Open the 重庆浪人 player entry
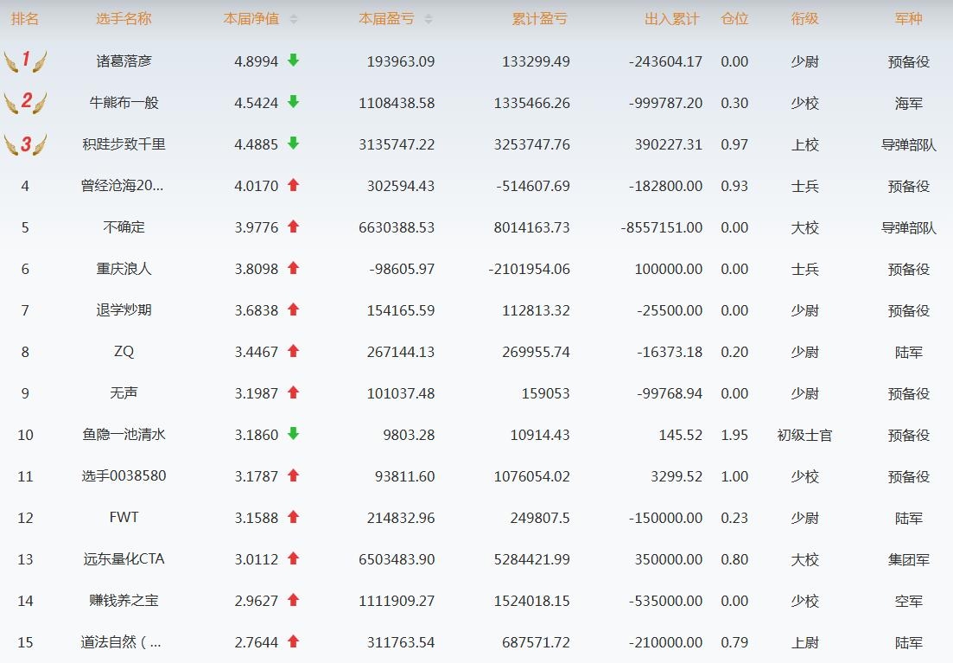953x663 pixels. 124,269
